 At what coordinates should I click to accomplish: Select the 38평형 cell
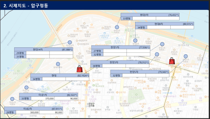tap(96, 66)
